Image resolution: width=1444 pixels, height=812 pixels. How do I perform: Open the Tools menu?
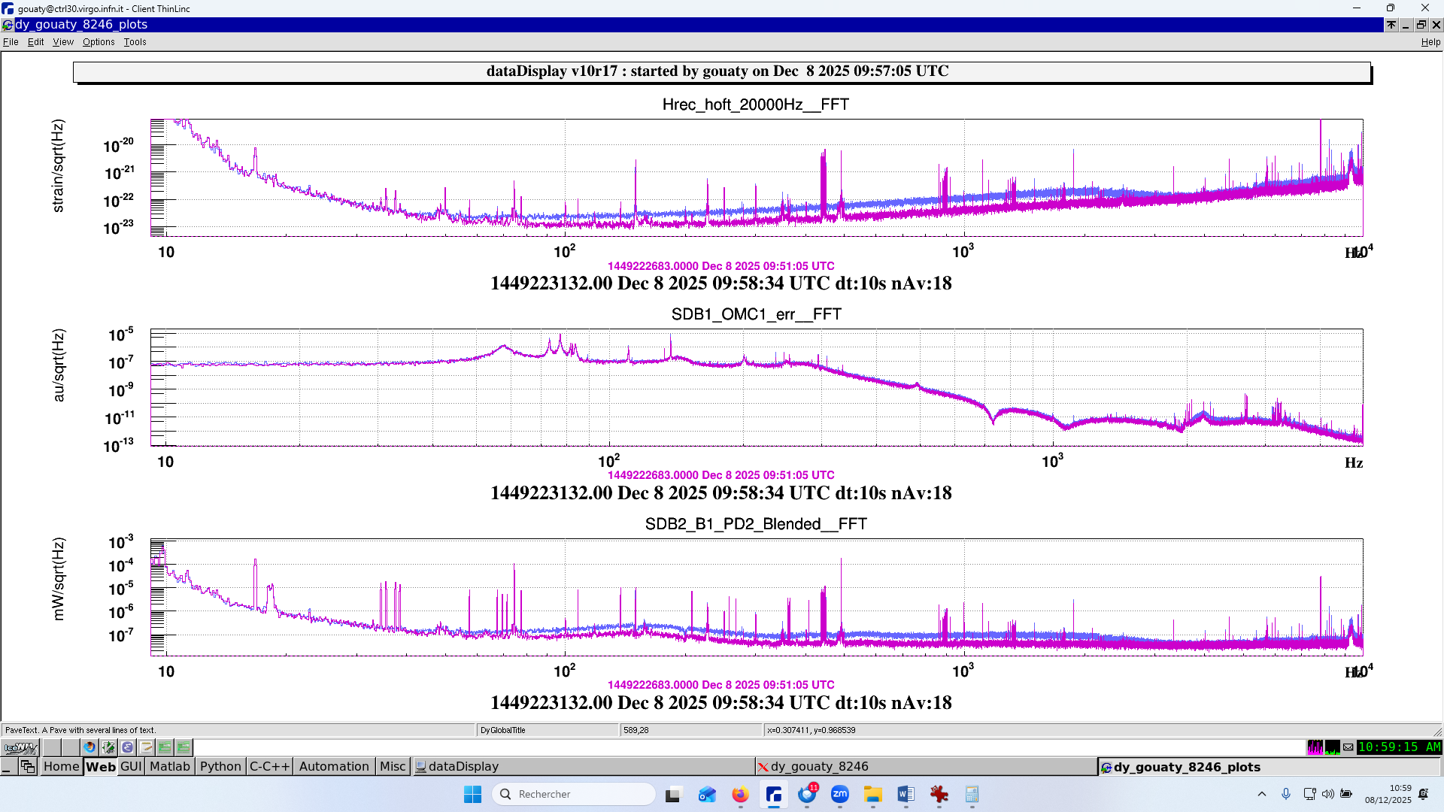[x=135, y=42]
